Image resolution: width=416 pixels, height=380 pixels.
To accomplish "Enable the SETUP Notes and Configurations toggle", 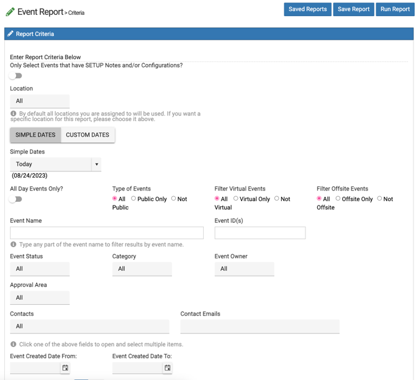I will point(16,76).
